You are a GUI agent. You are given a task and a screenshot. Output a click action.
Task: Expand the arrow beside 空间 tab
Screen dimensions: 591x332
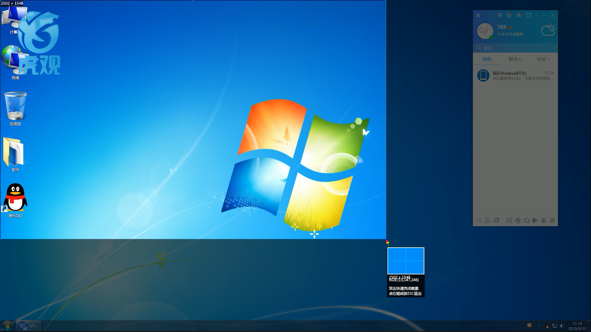click(549, 59)
